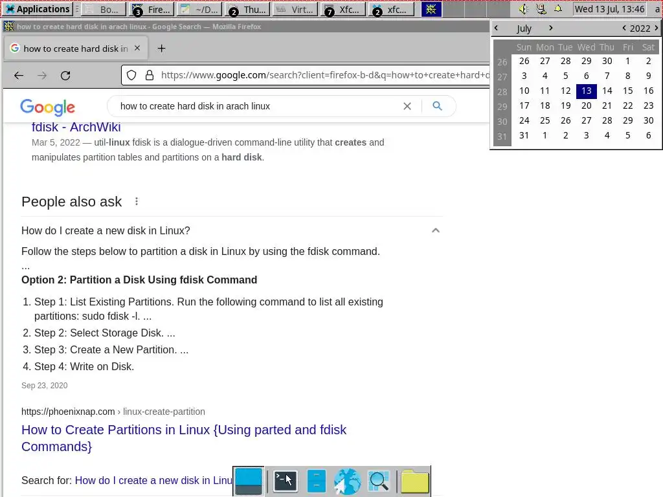Open the yellow home folder in dock
Screen dimensions: 663x497
pos(415,481)
